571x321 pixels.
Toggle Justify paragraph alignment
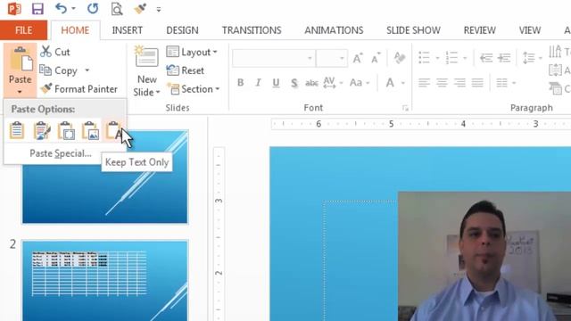coord(477,83)
